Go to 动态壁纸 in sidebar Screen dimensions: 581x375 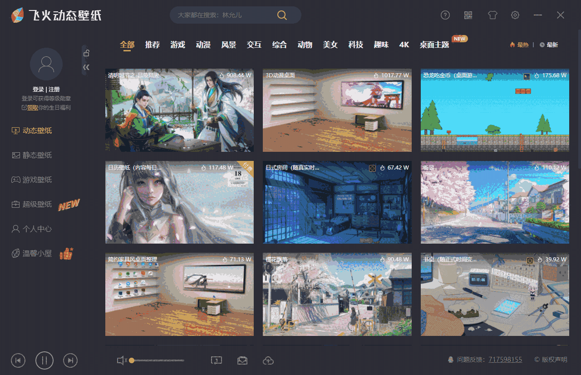point(32,130)
